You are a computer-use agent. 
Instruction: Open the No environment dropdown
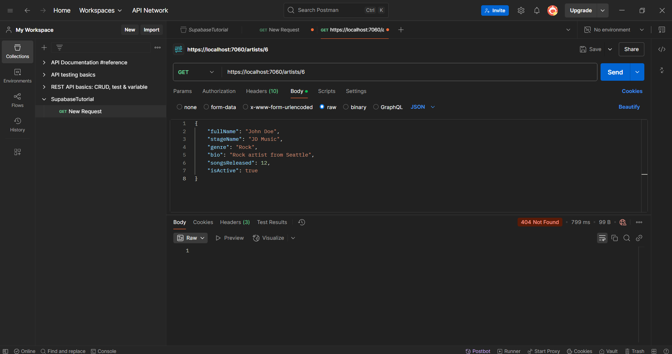614,30
